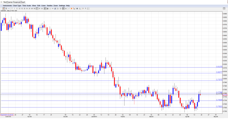Screen dimensions: 228x128
Task: Toggle the chart grid icon
Action: (x=48, y=8)
